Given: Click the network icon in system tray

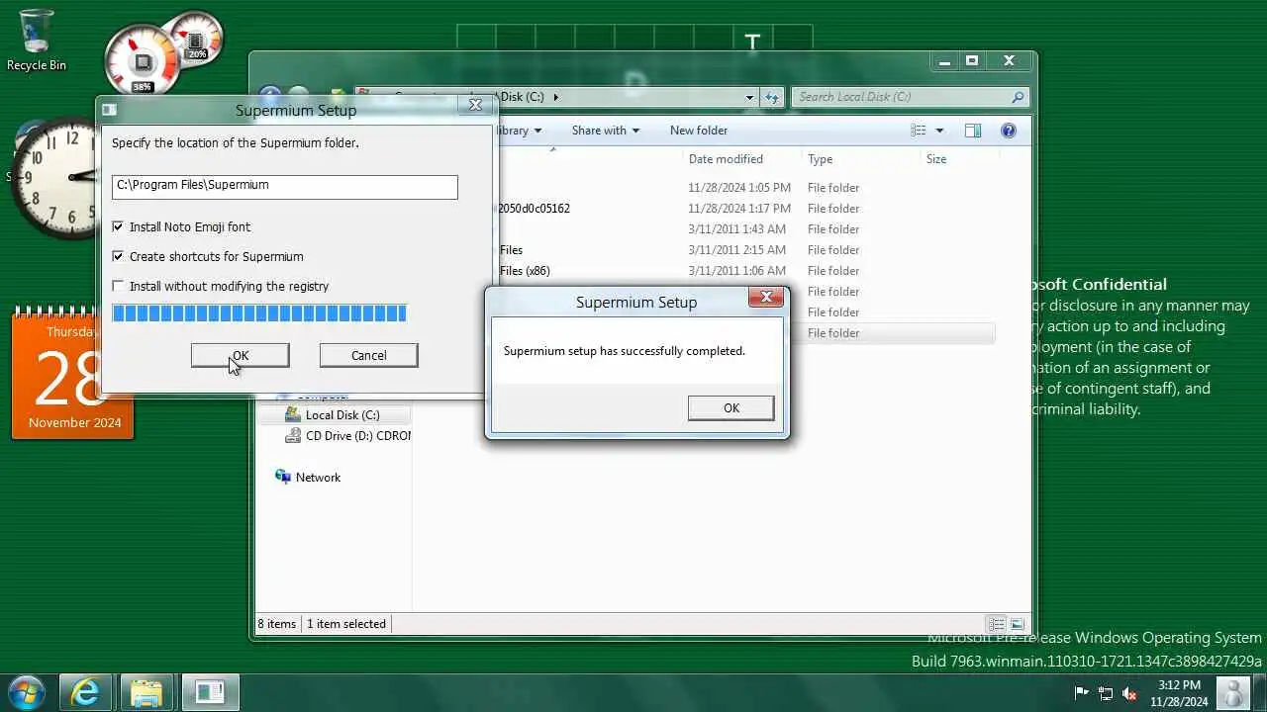Looking at the screenshot, I should 1106,693.
